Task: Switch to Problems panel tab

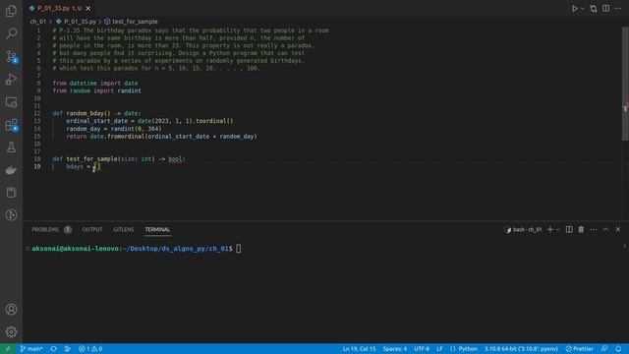Action: (45, 229)
